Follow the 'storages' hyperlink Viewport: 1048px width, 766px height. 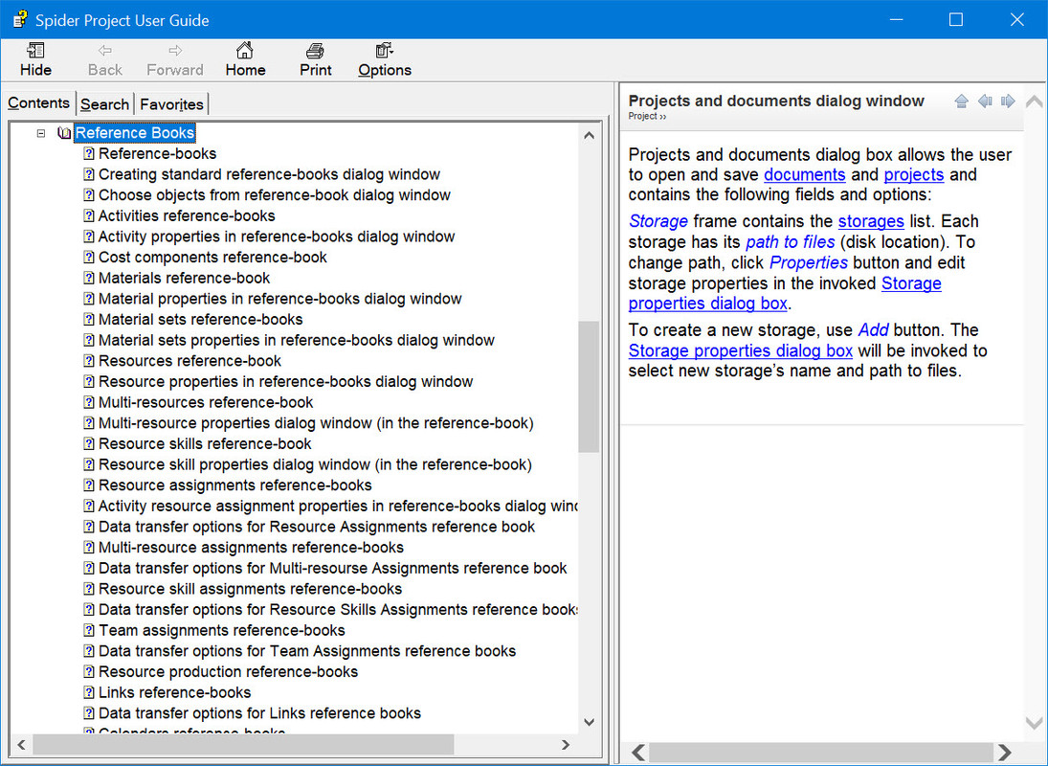pos(871,221)
